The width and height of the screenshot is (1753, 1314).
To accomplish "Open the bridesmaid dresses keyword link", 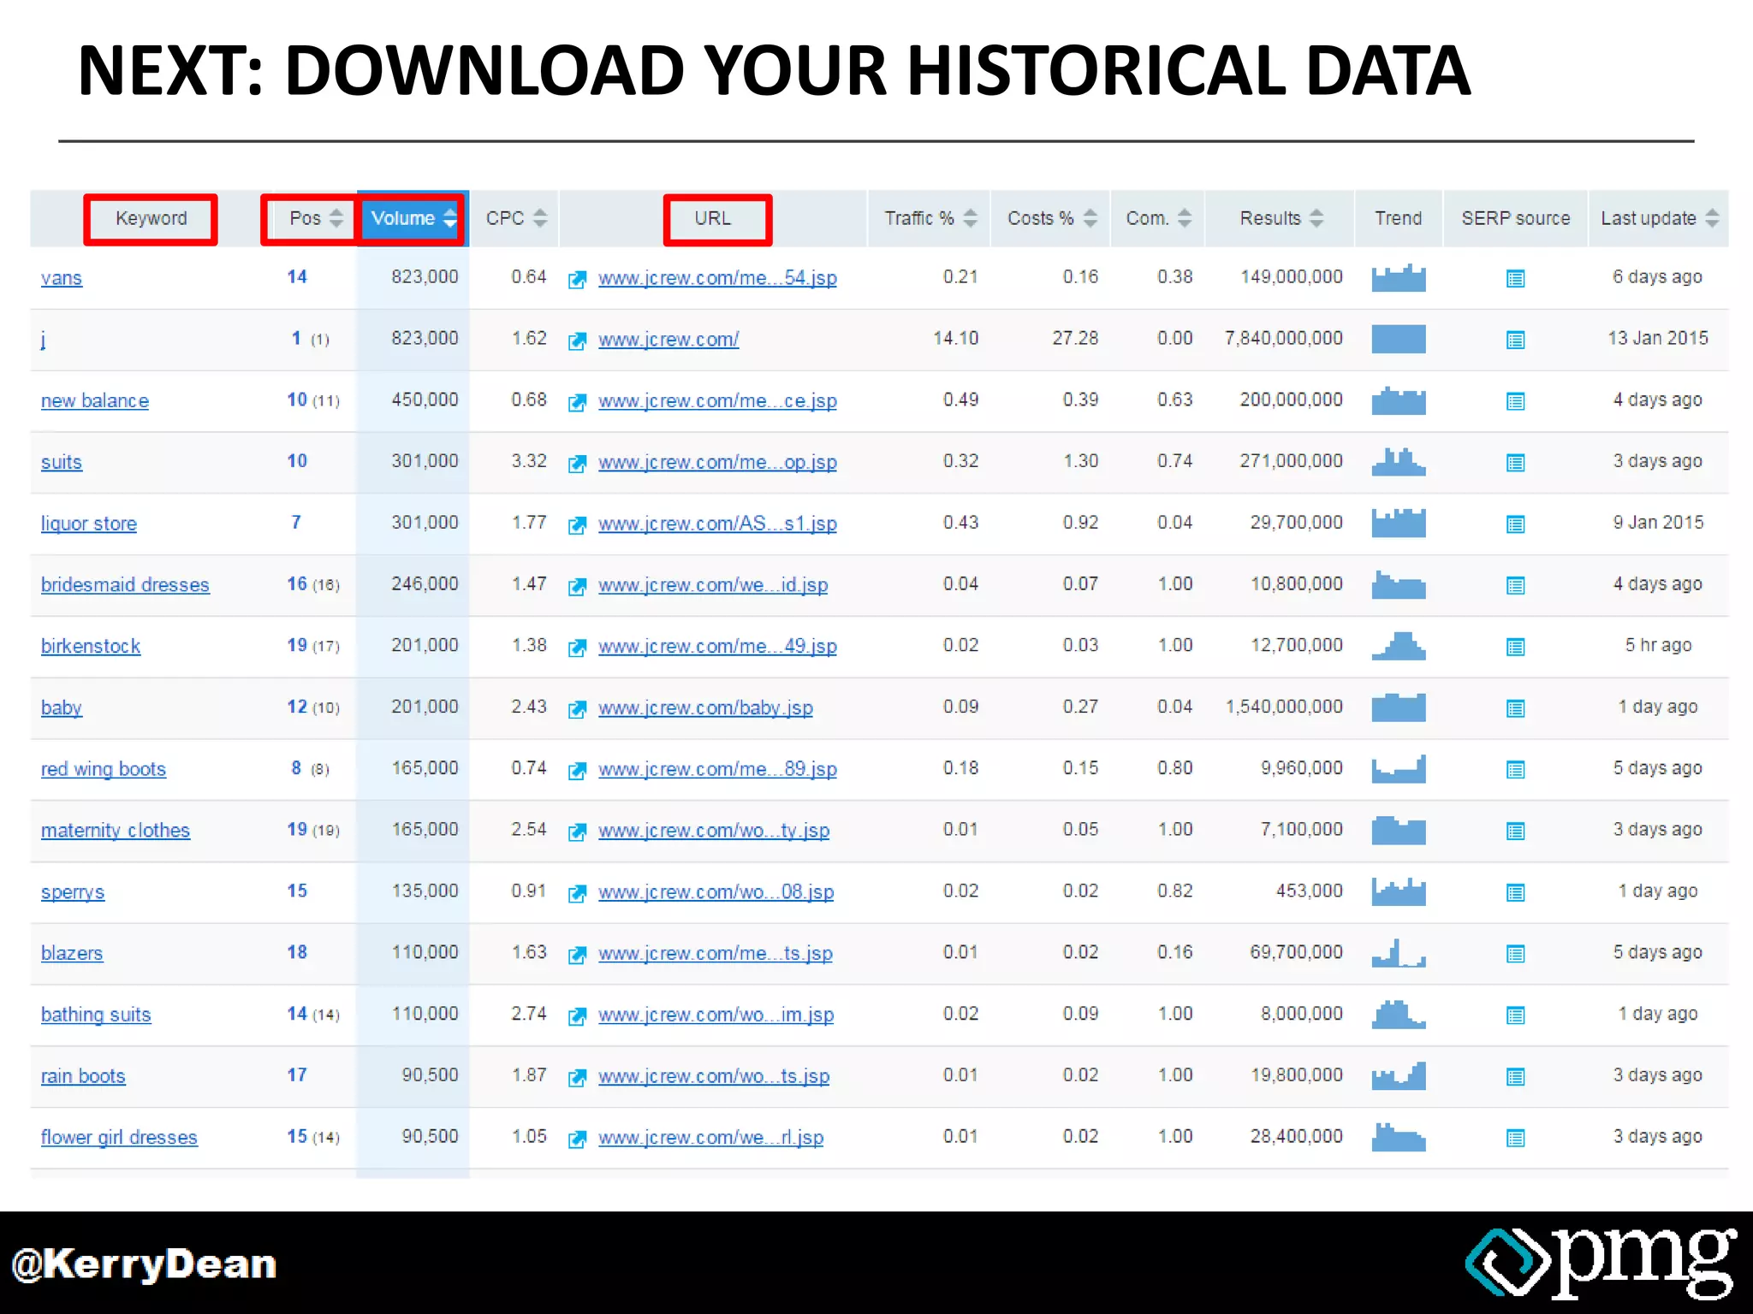I will click(125, 585).
